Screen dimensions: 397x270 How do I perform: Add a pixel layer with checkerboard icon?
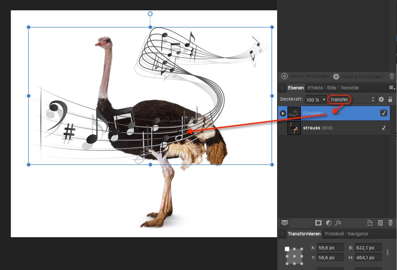(380, 223)
